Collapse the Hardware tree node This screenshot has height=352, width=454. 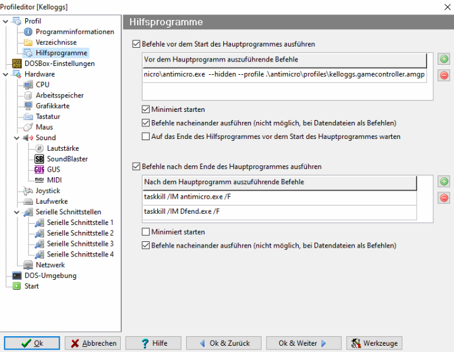pyautogui.click(x=6, y=74)
